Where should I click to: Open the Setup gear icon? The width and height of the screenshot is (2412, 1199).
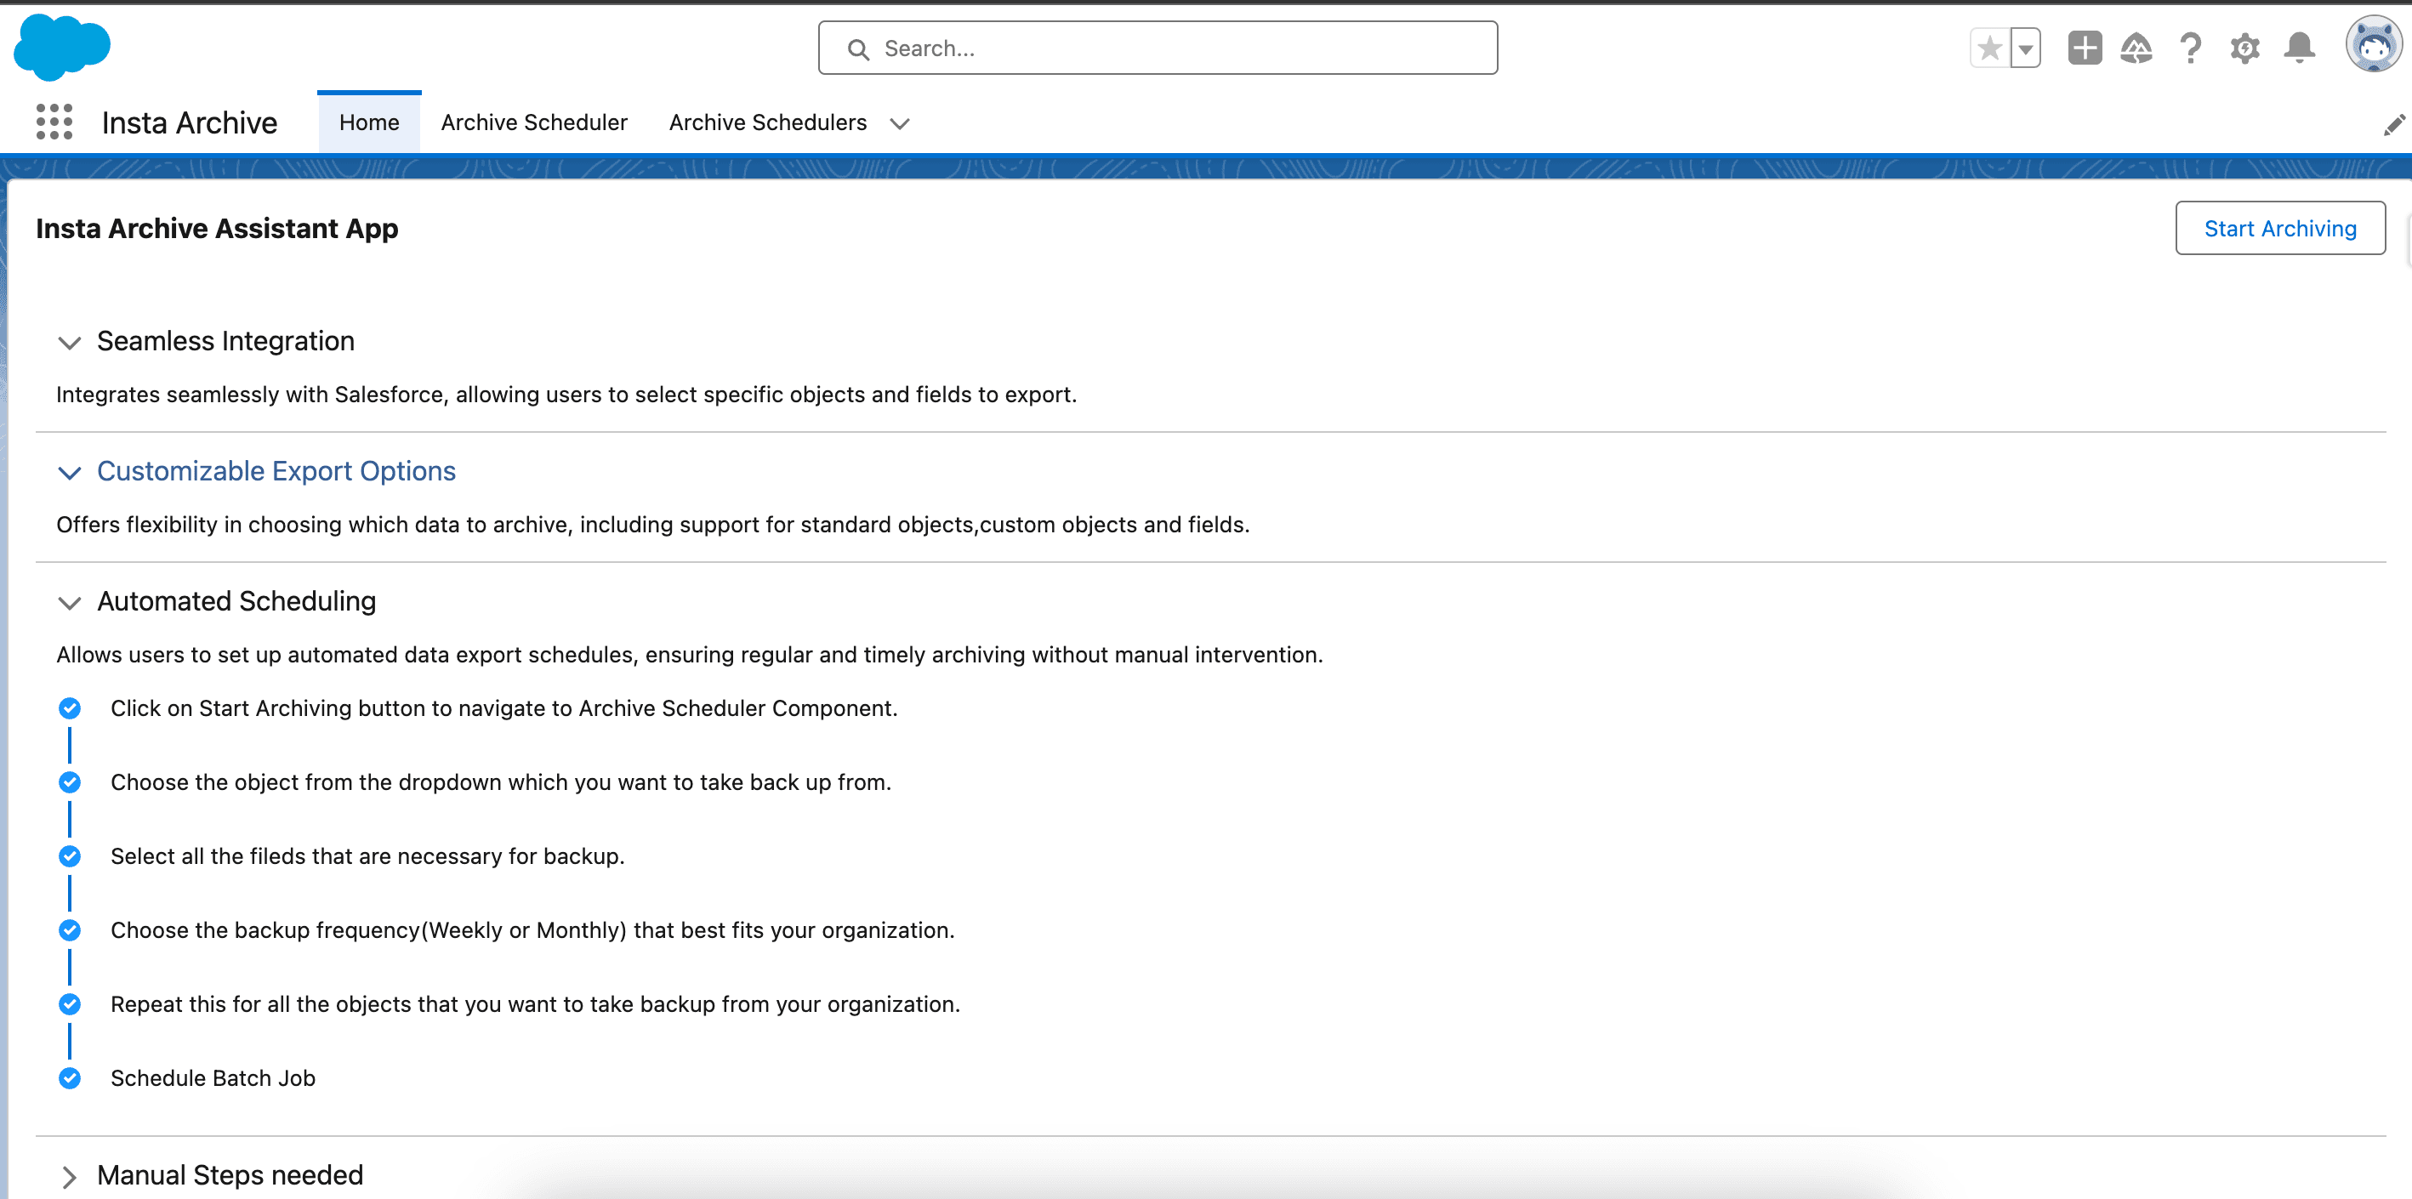2244,48
